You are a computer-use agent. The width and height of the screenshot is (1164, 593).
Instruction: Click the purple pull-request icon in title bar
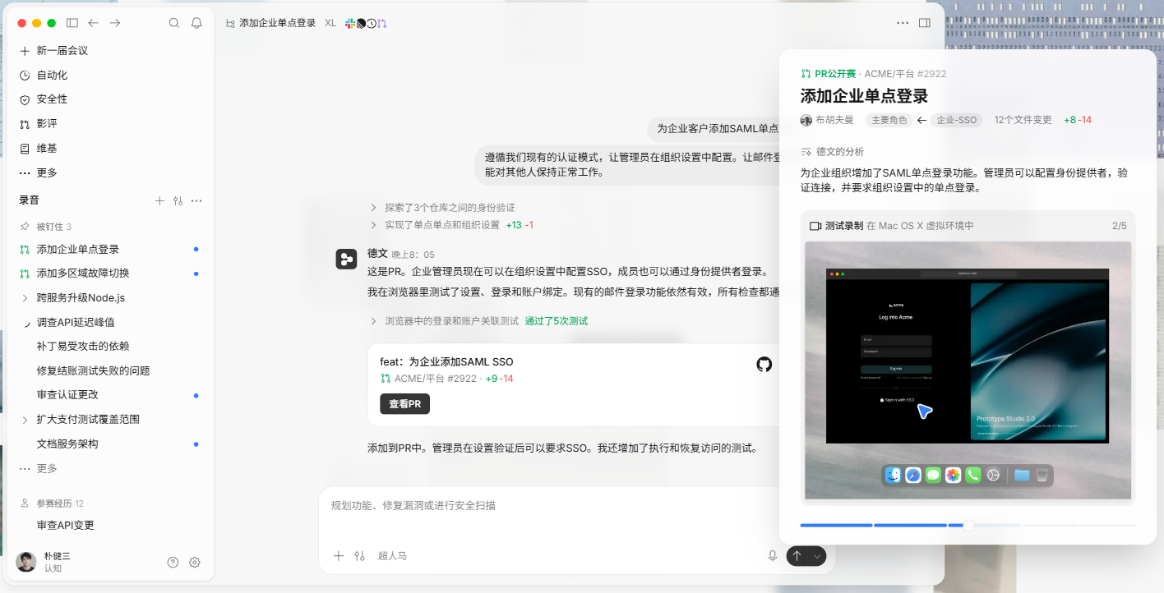(x=381, y=23)
